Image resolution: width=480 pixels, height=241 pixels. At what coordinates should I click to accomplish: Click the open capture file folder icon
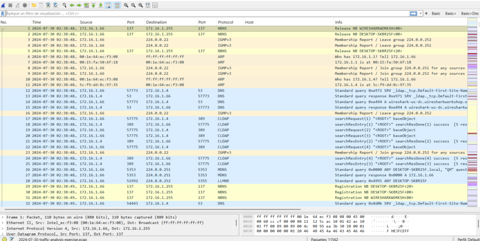click(x=34, y=5)
